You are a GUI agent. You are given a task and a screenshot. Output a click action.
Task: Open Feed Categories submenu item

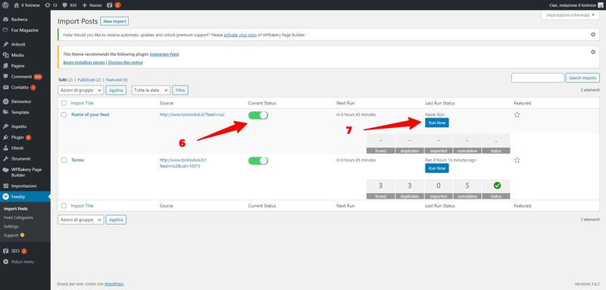click(x=18, y=218)
